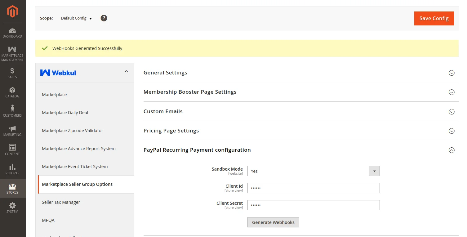467x237 pixels.
Task: Click the help question mark icon
Action: [x=104, y=18]
